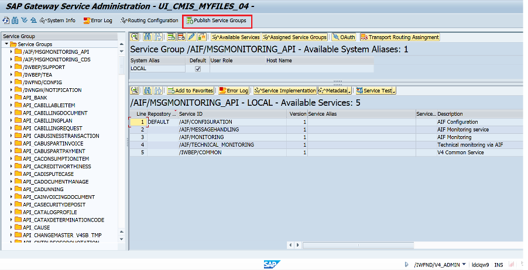Screen dimensions: 528x270
Task: Click the refresh icon in the top toolbar
Action: 6,20
